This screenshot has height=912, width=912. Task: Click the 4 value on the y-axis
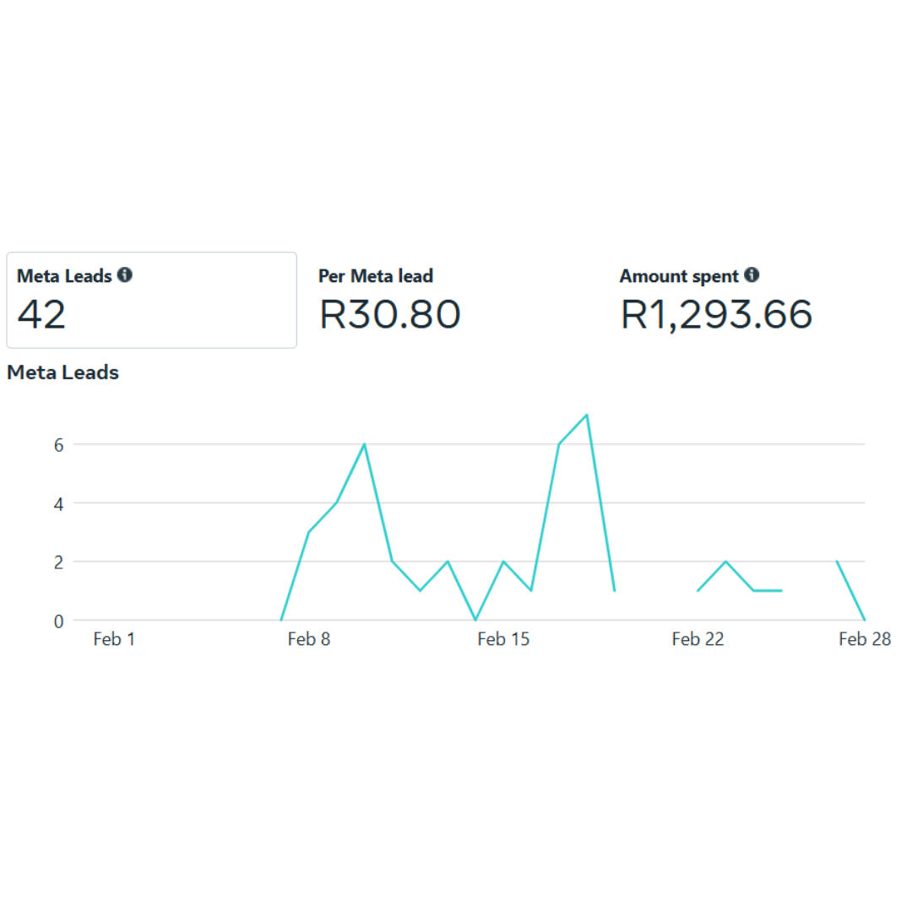(59, 504)
